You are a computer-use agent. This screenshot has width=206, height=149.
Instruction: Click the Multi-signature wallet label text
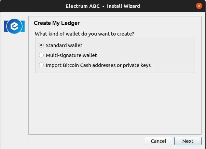pyautogui.click(x=71, y=55)
